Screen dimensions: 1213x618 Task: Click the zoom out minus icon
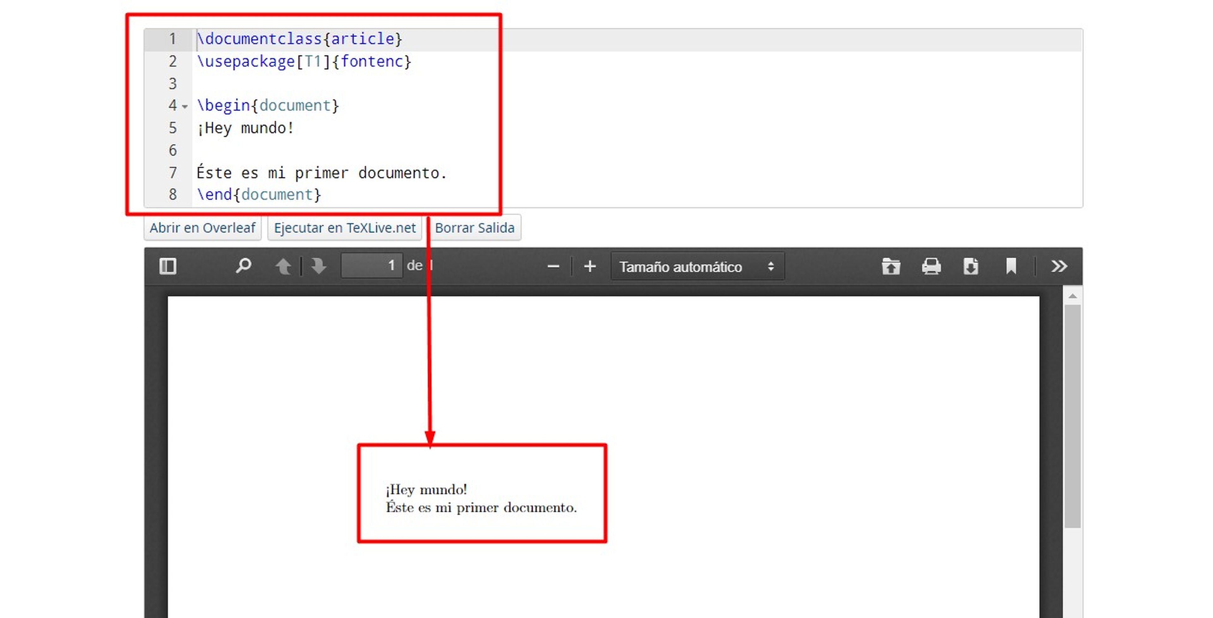(x=553, y=267)
